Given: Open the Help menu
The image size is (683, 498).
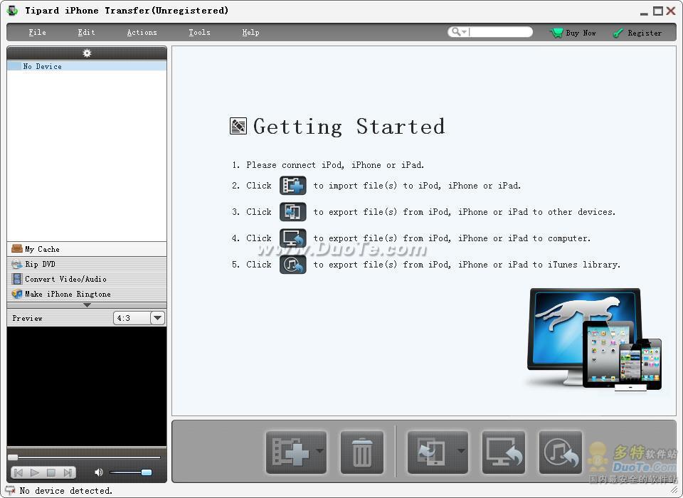Looking at the screenshot, I should click(251, 32).
